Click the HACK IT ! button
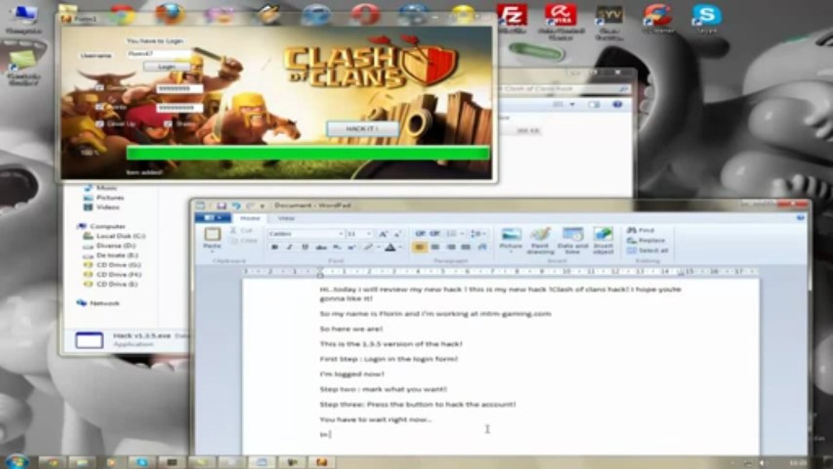 coord(362,129)
